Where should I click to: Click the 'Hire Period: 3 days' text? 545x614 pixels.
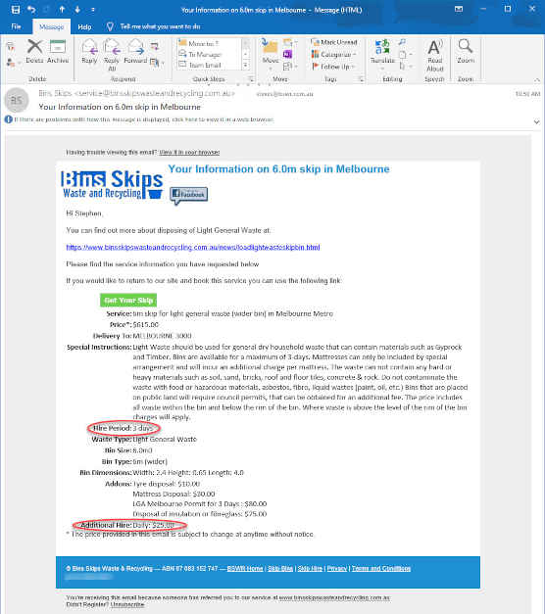[x=123, y=428]
